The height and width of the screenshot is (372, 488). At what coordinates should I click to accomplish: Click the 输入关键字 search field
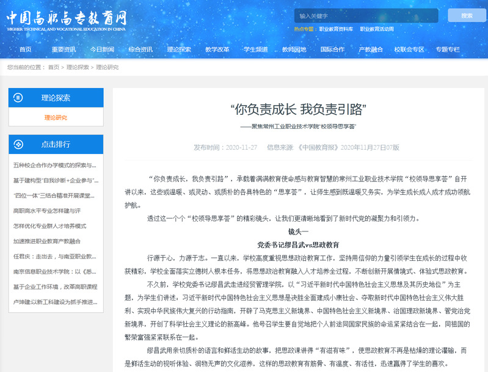pos(365,15)
